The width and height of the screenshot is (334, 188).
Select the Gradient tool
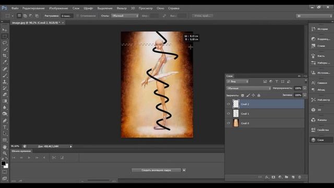point(5,101)
